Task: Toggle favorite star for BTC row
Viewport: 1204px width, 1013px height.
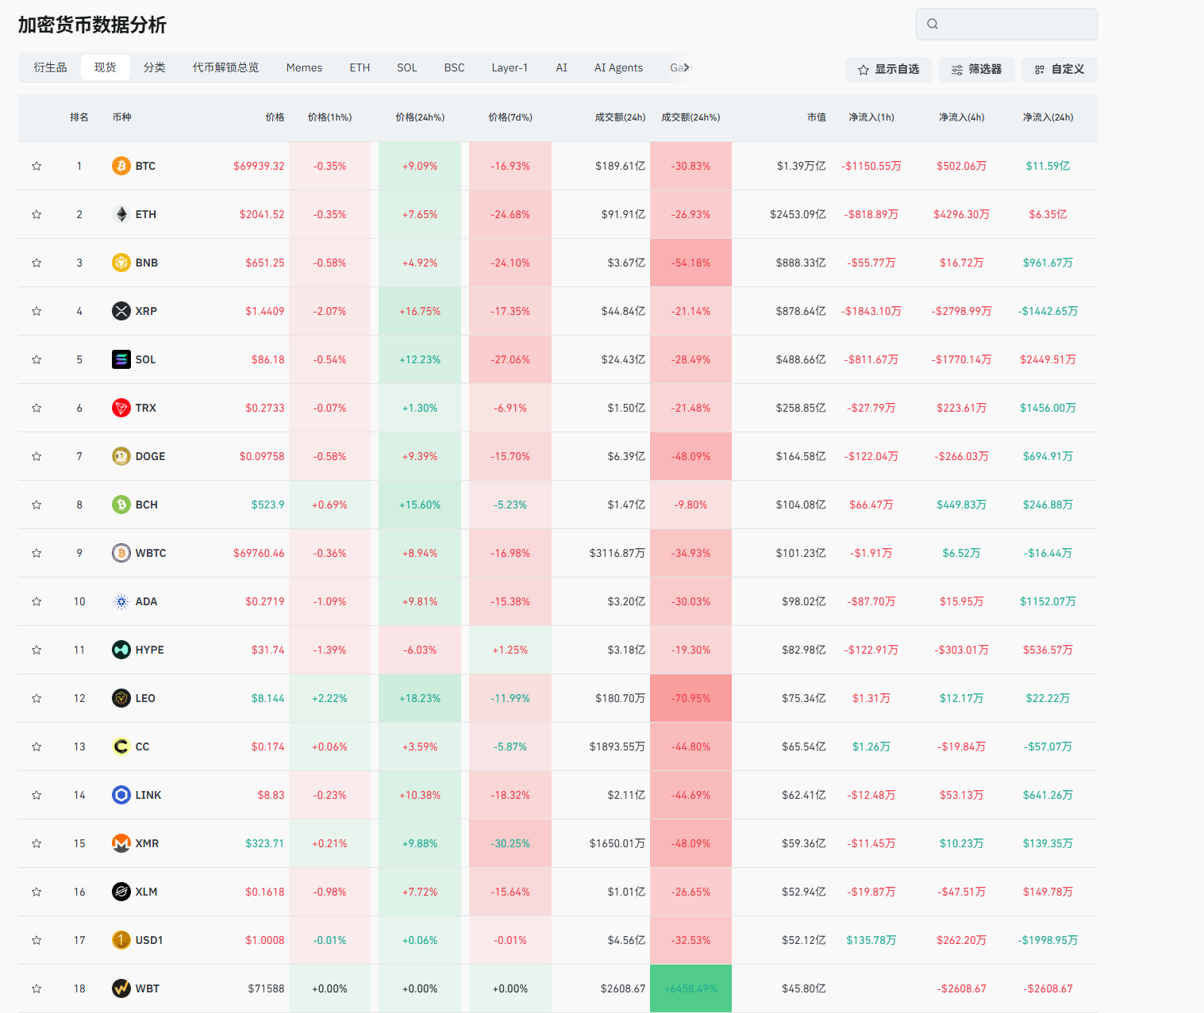Action: 37,166
